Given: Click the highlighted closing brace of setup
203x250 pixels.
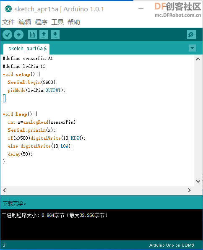Looking at the screenshot, I should [4, 98].
